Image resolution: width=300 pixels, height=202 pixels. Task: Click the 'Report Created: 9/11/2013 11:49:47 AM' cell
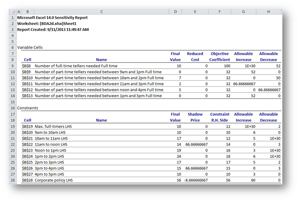pyautogui.click(x=53, y=29)
